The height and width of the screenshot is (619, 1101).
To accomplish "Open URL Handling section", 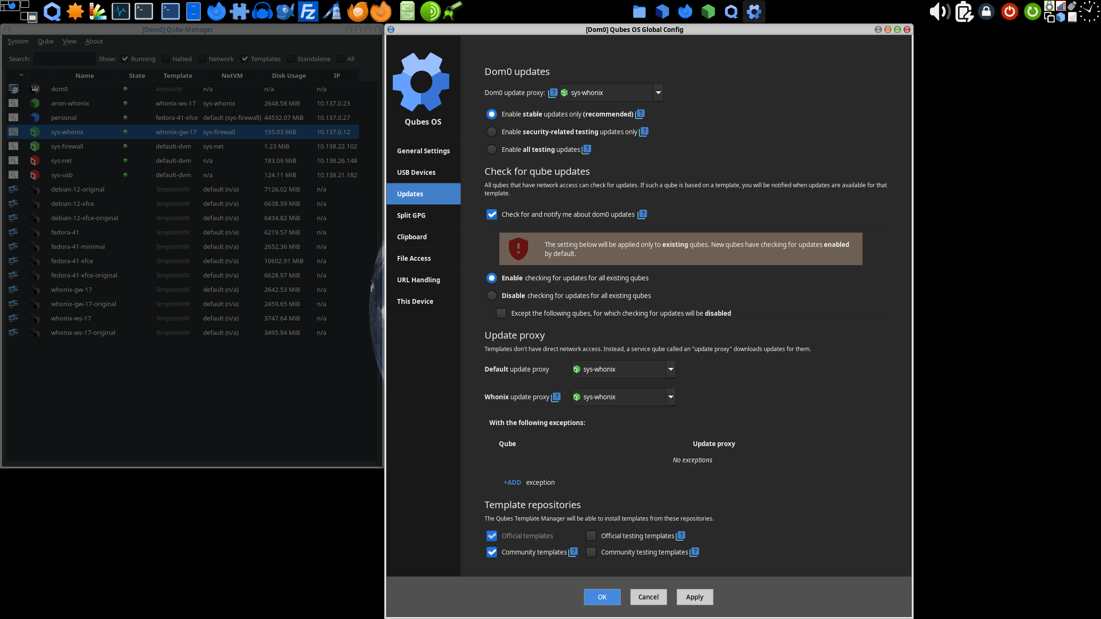I will (x=423, y=280).
